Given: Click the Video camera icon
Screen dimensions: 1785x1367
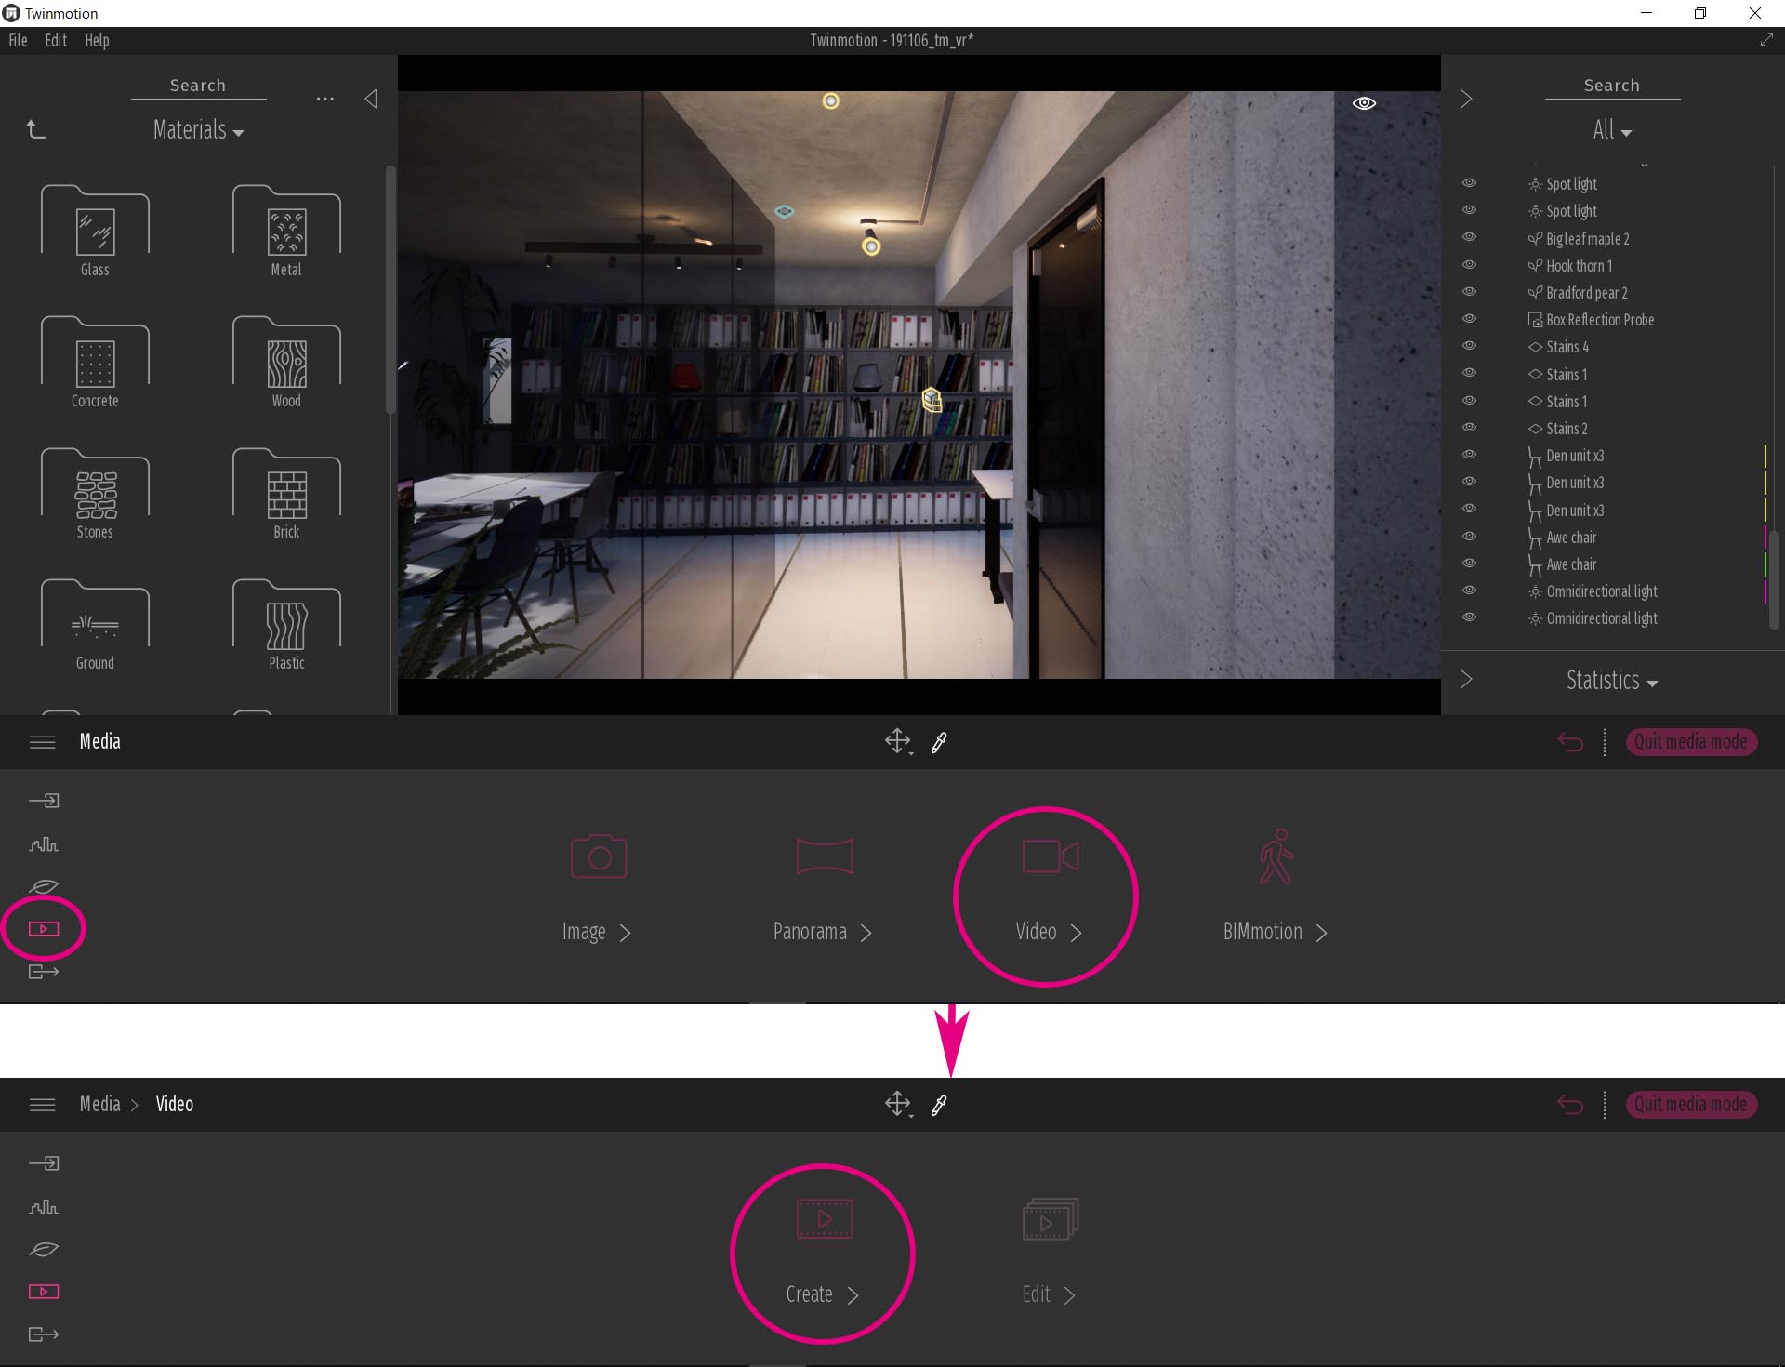Looking at the screenshot, I should 1051,856.
